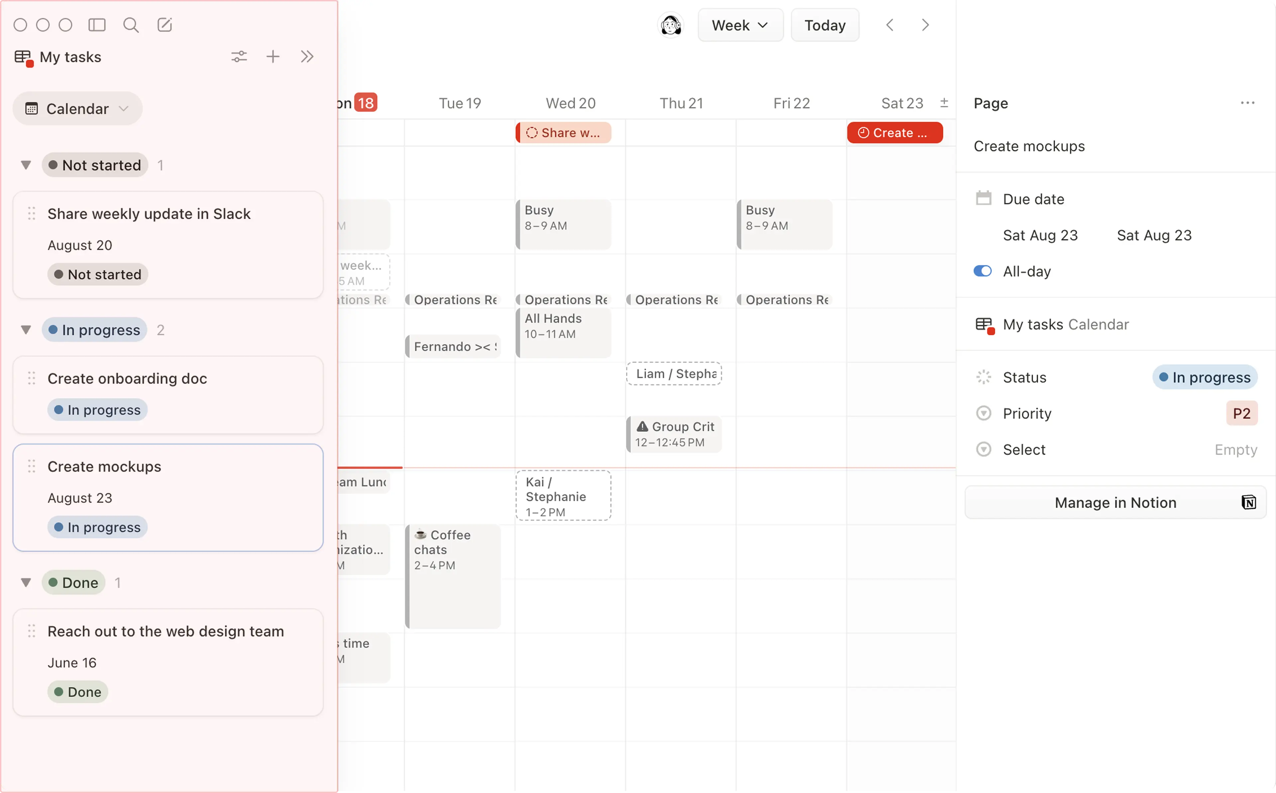
Task: Collapse the In progress group
Action: 26,330
